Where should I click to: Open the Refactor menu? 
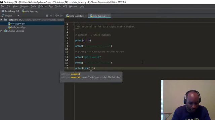click(43, 6)
